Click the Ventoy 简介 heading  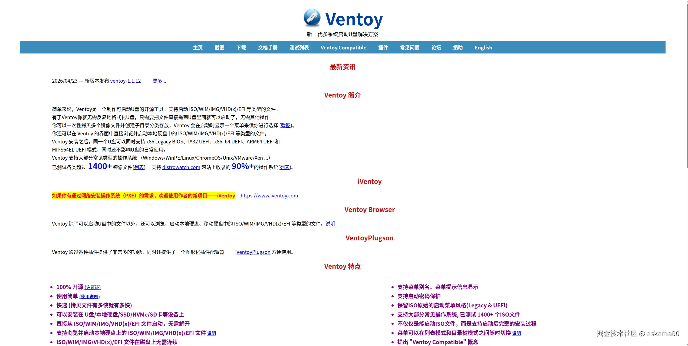[342, 95]
